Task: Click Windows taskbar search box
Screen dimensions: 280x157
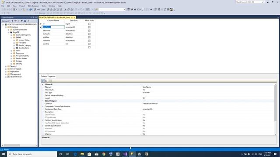Action: (x=32, y=154)
